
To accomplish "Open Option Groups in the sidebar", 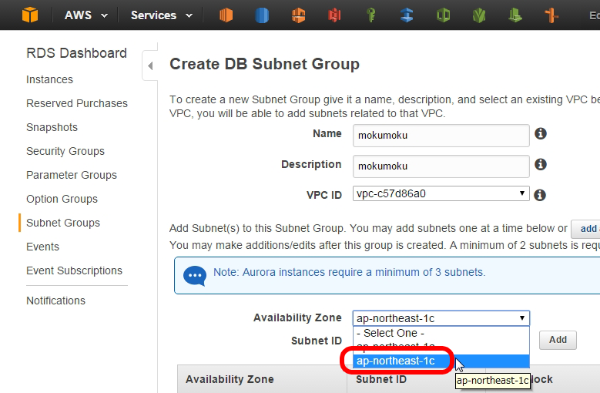I will click(62, 199).
